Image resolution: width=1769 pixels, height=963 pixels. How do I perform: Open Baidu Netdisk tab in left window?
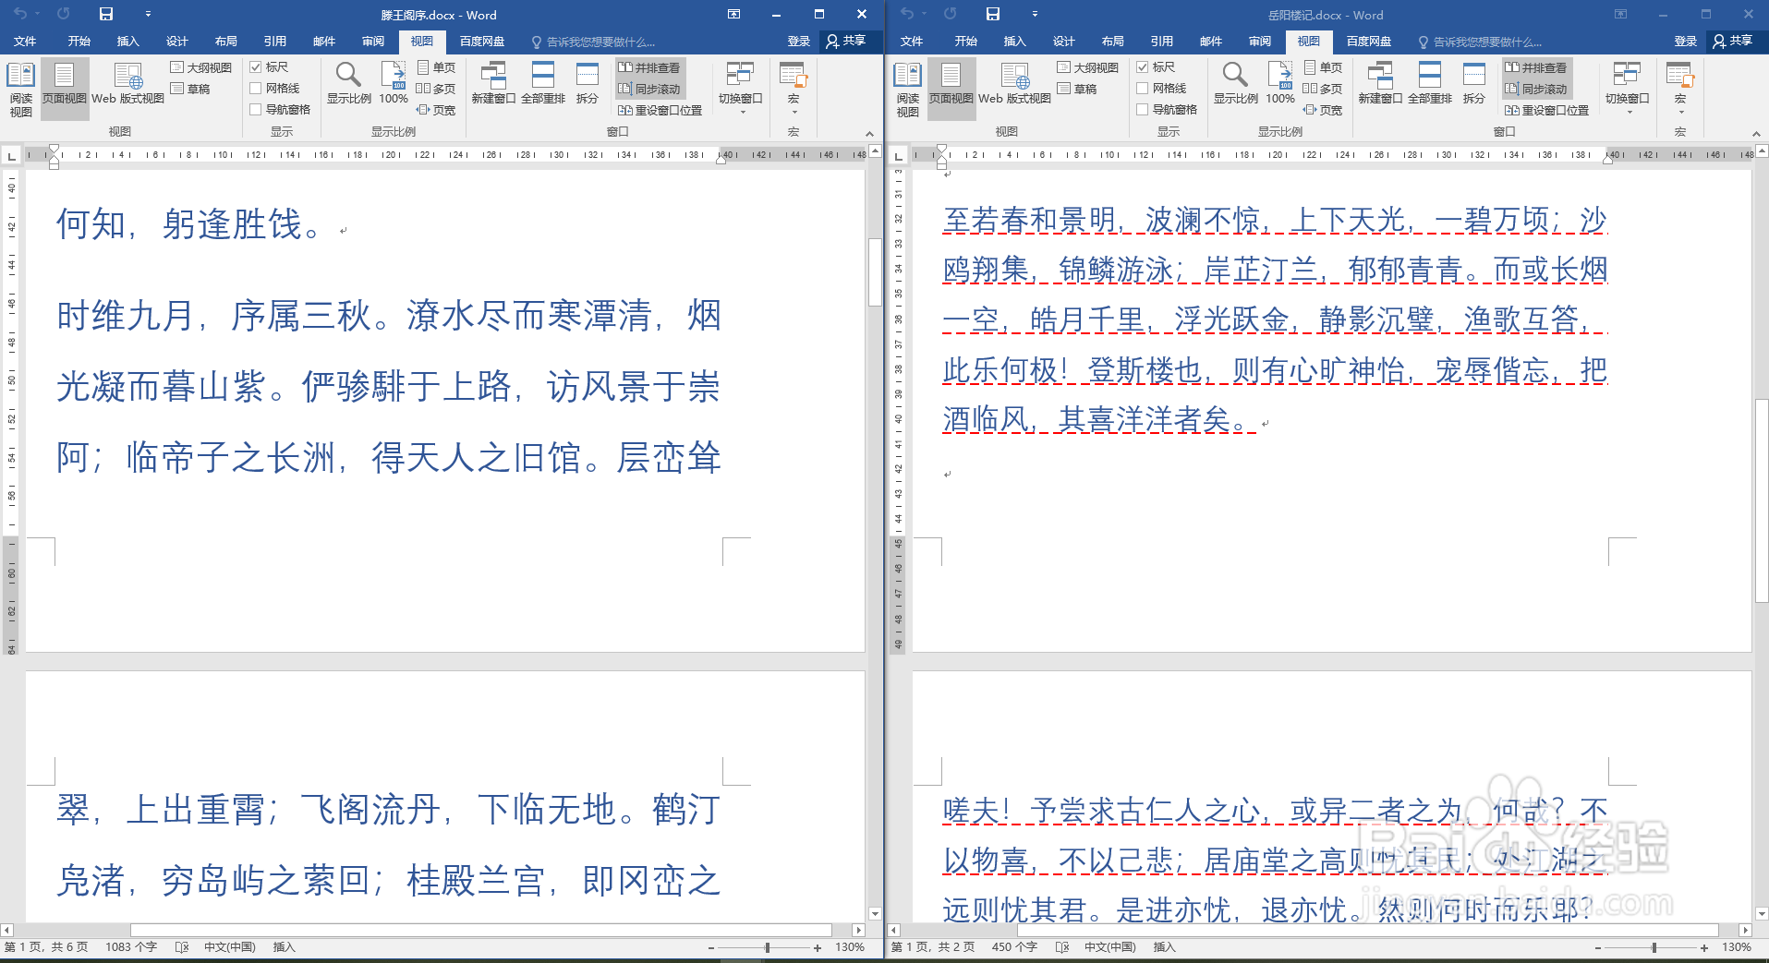coord(482,42)
